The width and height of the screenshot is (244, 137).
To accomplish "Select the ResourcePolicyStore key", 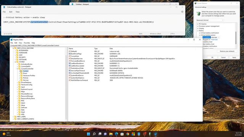I will (28, 99).
